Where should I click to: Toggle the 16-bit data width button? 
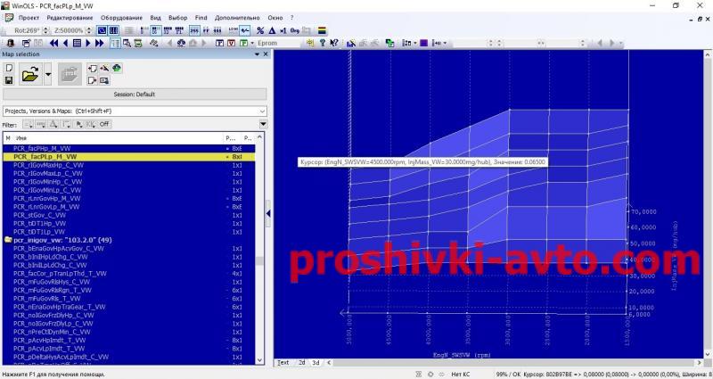(x=156, y=30)
